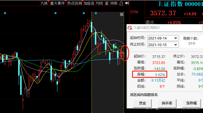Open the 九转 indicator
This screenshot has width=203, height=113.
(x=44, y=3)
